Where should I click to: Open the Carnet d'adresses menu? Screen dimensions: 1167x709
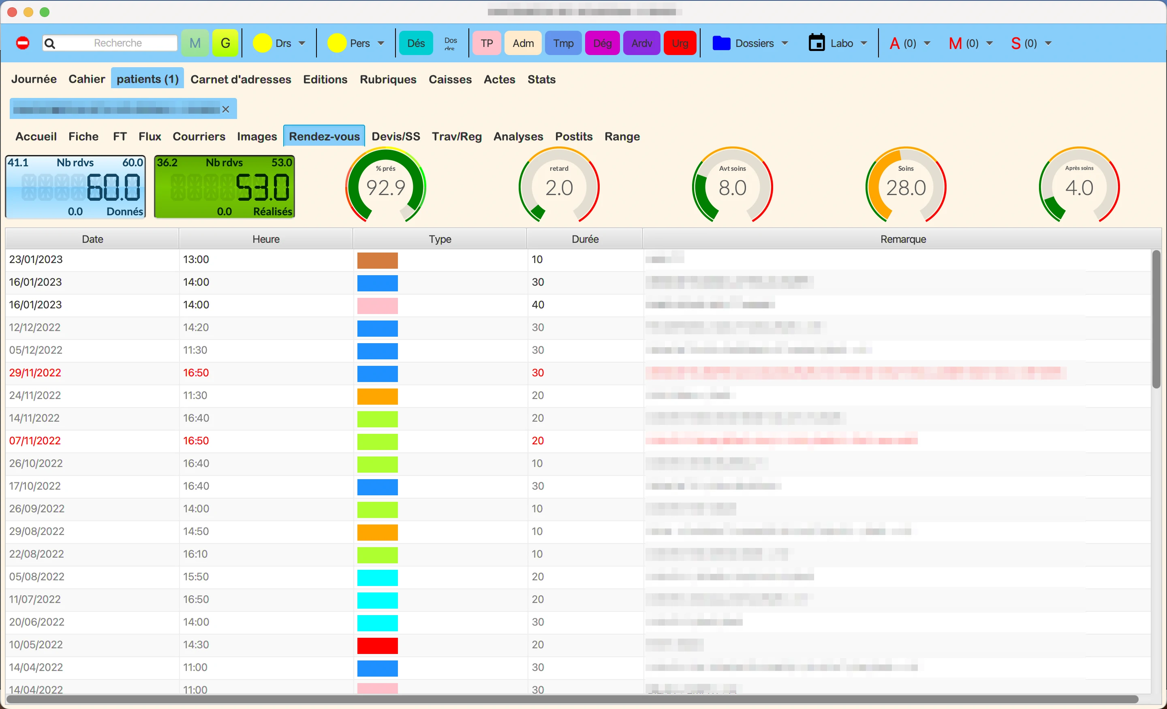coord(241,79)
